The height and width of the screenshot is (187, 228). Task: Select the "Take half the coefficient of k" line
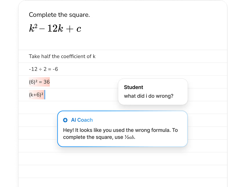pyautogui.click(x=62, y=56)
